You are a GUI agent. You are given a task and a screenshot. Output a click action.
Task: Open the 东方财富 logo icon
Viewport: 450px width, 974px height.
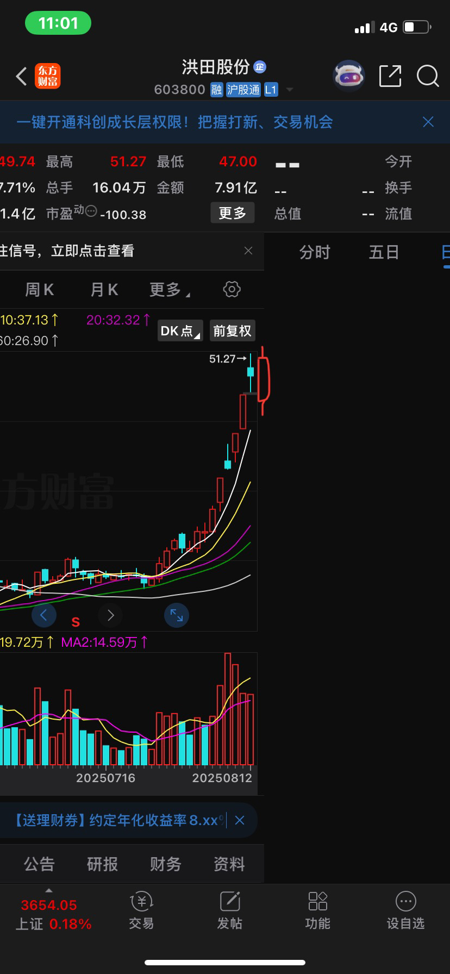(48, 76)
